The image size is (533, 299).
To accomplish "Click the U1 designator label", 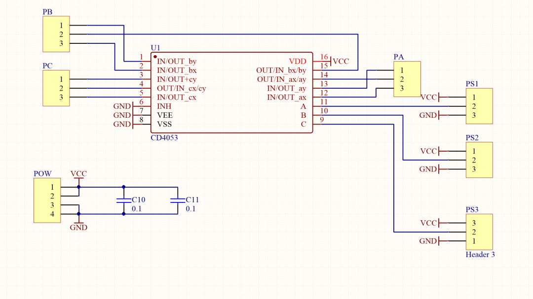I will click(x=155, y=48).
